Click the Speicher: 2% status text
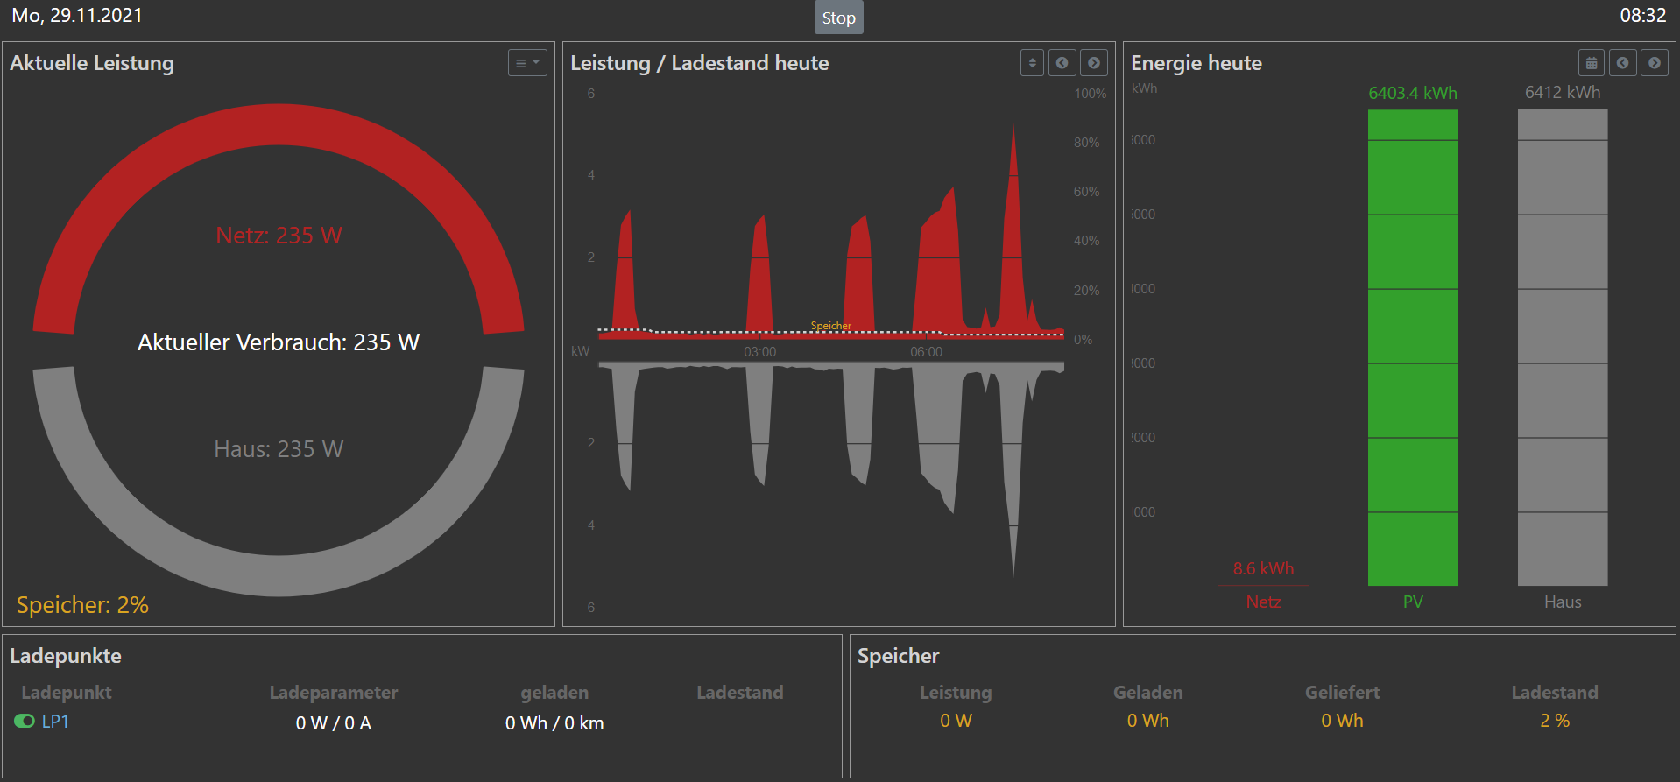Image resolution: width=1680 pixels, height=782 pixels. coord(82,605)
